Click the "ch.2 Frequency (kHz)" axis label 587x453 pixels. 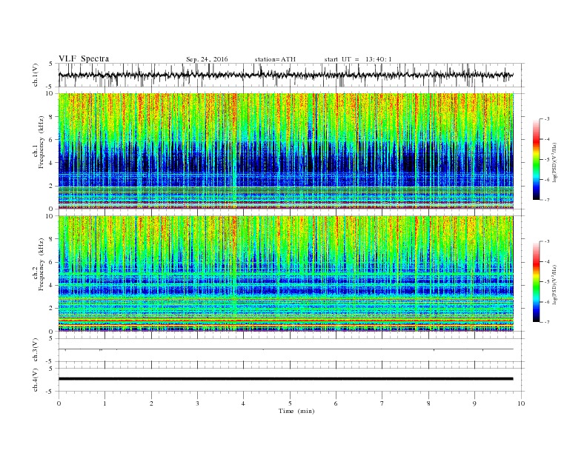click(x=39, y=264)
